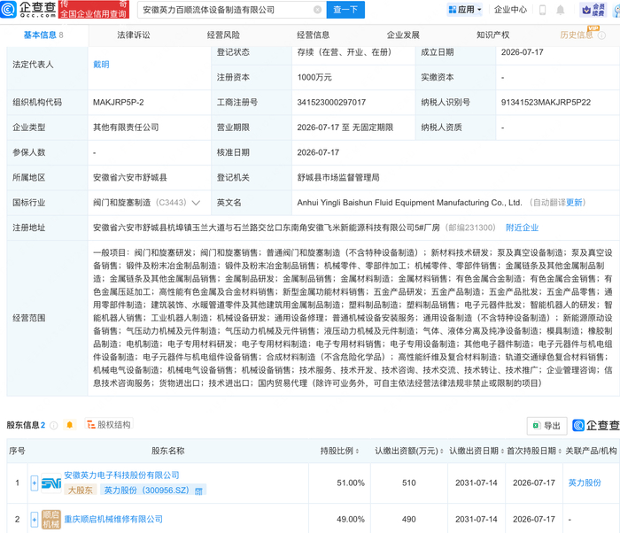Open the 应用 dropdown menu
Viewport: 620px width, 533px height.
(x=465, y=10)
